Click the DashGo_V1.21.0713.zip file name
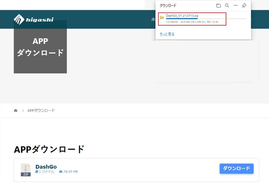 tap(182, 16)
